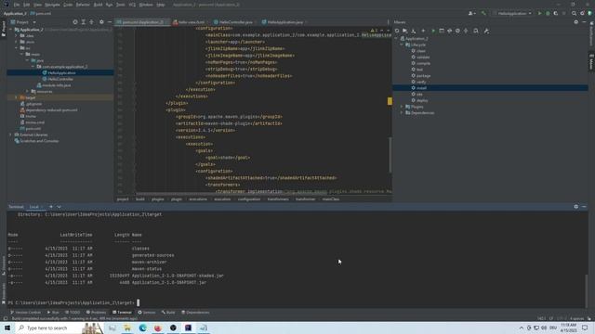This screenshot has height=334, width=595.
Task: Open HelloApplication run configuration dropdown
Action: 512,13
